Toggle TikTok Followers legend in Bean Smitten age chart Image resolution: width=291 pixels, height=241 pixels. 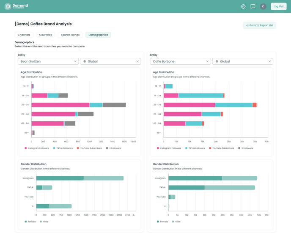[63, 148]
